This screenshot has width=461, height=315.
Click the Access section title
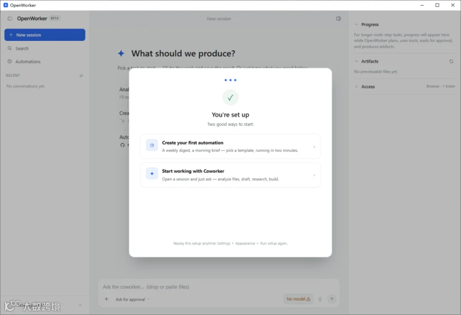coord(368,86)
